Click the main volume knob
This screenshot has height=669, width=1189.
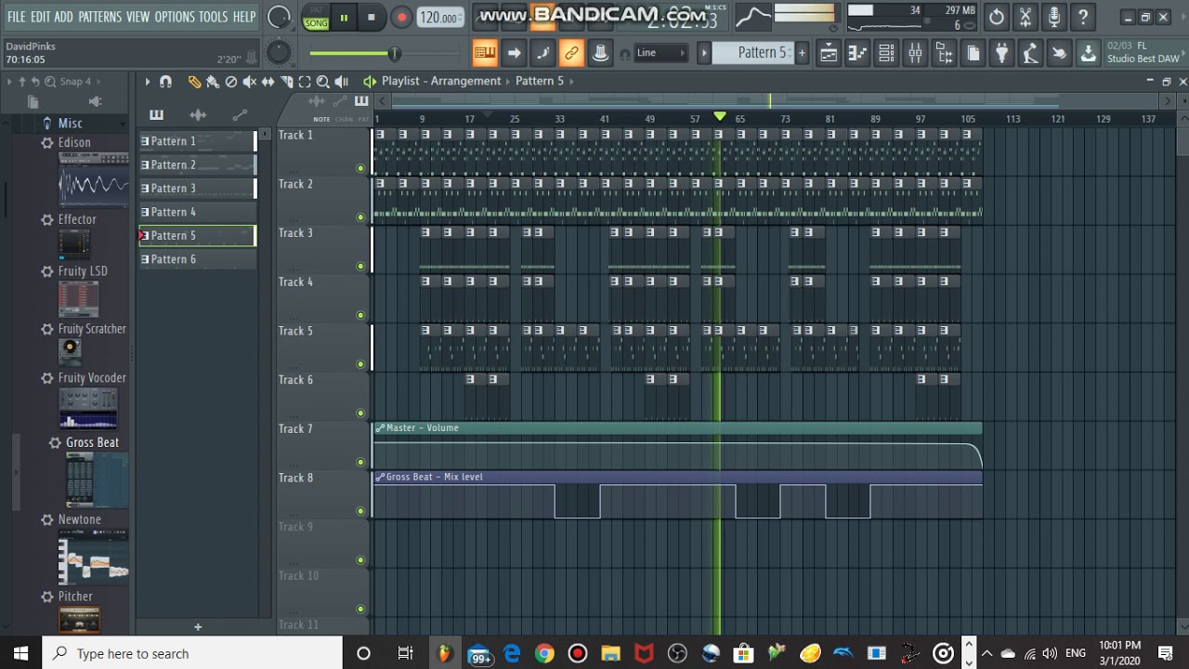279,17
